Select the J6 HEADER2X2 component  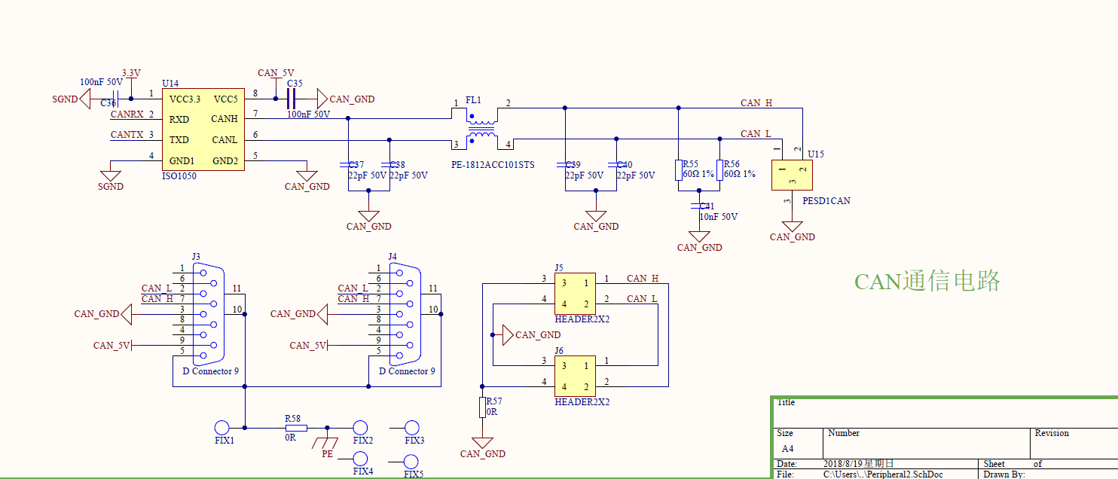576,376
